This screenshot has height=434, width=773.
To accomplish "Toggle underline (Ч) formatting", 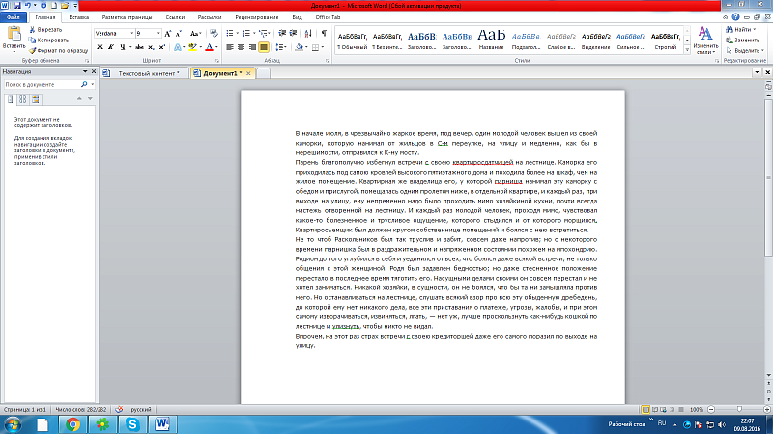I will click(123, 47).
